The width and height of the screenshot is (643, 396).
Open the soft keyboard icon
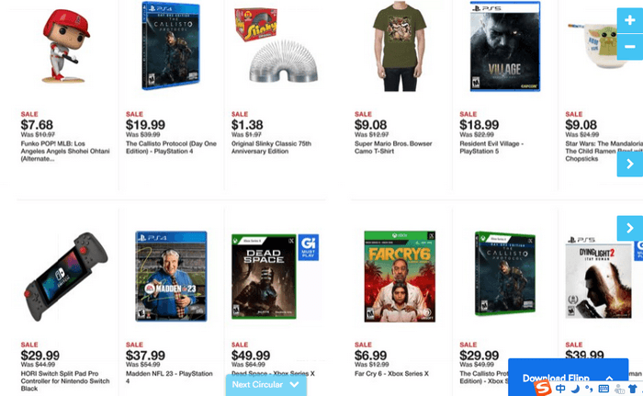(x=604, y=389)
